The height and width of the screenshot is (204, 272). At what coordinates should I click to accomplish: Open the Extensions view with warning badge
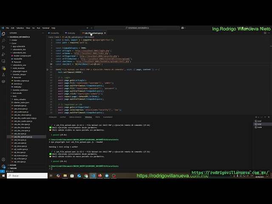[3, 68]
